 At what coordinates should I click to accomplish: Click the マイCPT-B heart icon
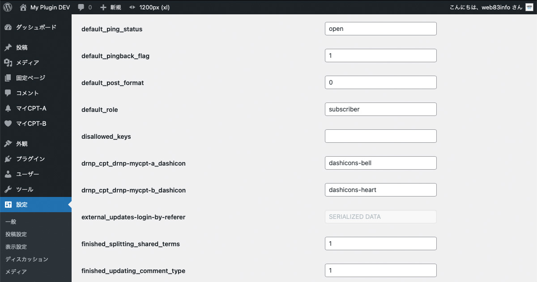(x=8, y=124)
